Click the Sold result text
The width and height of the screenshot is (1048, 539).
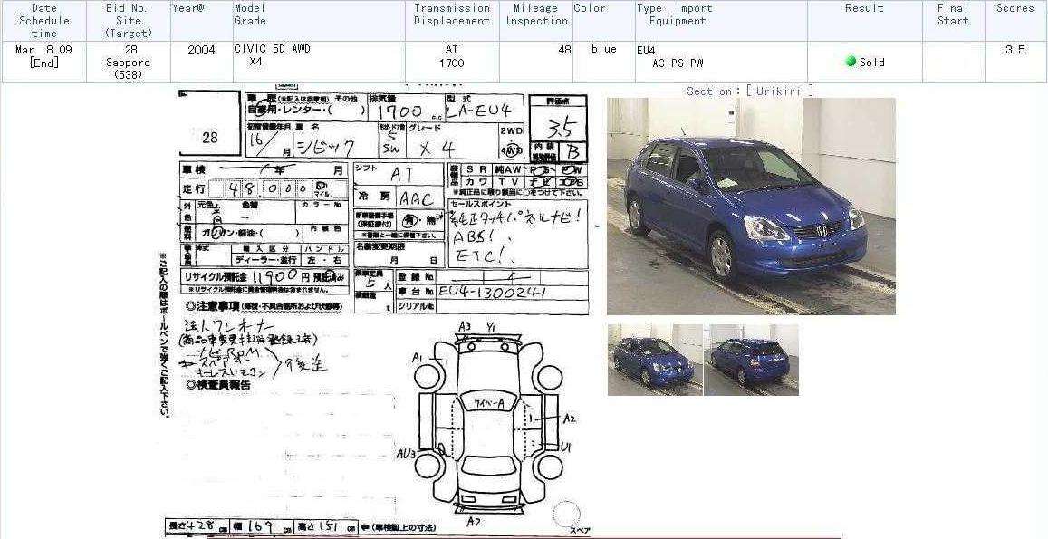click(x=871, y=63)
